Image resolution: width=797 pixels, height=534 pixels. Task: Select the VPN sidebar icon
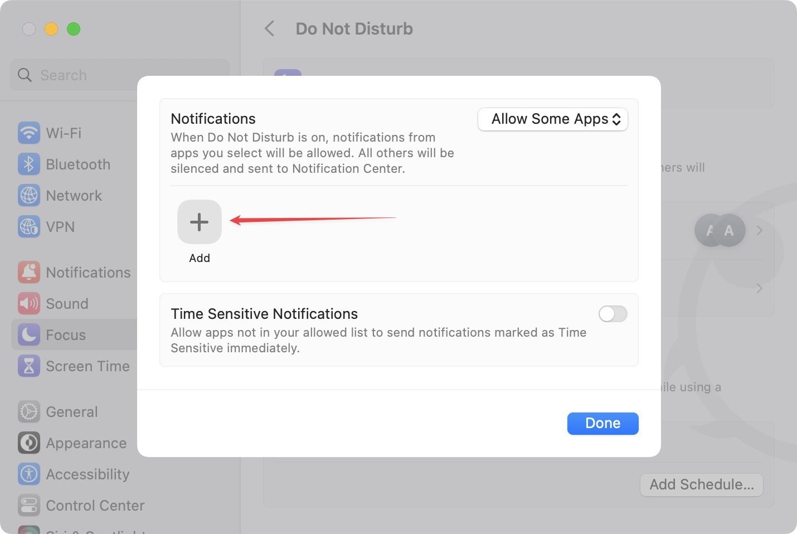(29, 227)
